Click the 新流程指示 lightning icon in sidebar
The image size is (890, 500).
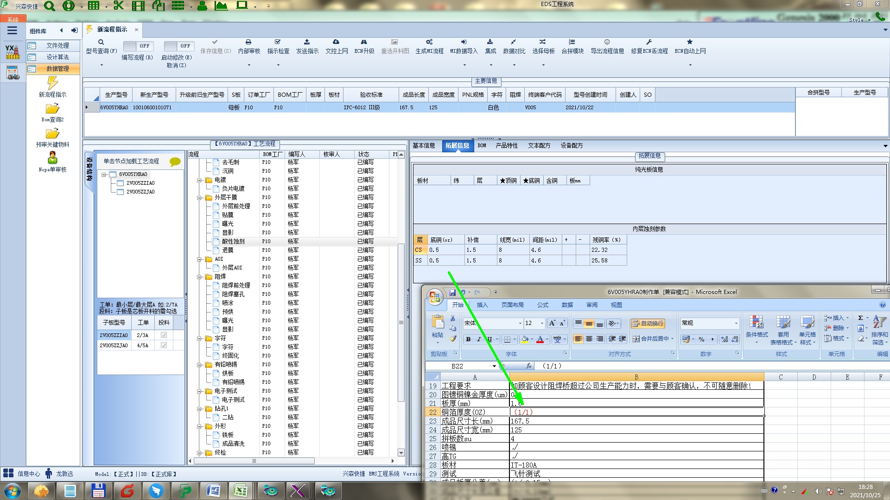pyautogui.click(x=52, y=83)
